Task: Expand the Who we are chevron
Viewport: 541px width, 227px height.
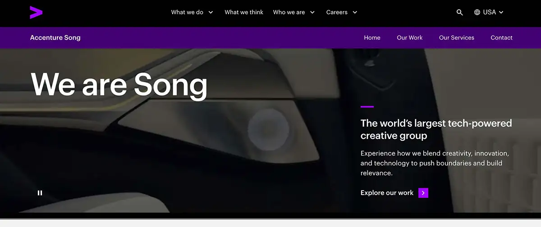Action: click(x=312, y=13)
